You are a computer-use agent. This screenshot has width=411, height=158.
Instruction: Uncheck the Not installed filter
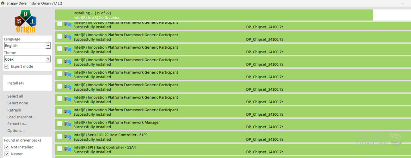tap(7, 147)
